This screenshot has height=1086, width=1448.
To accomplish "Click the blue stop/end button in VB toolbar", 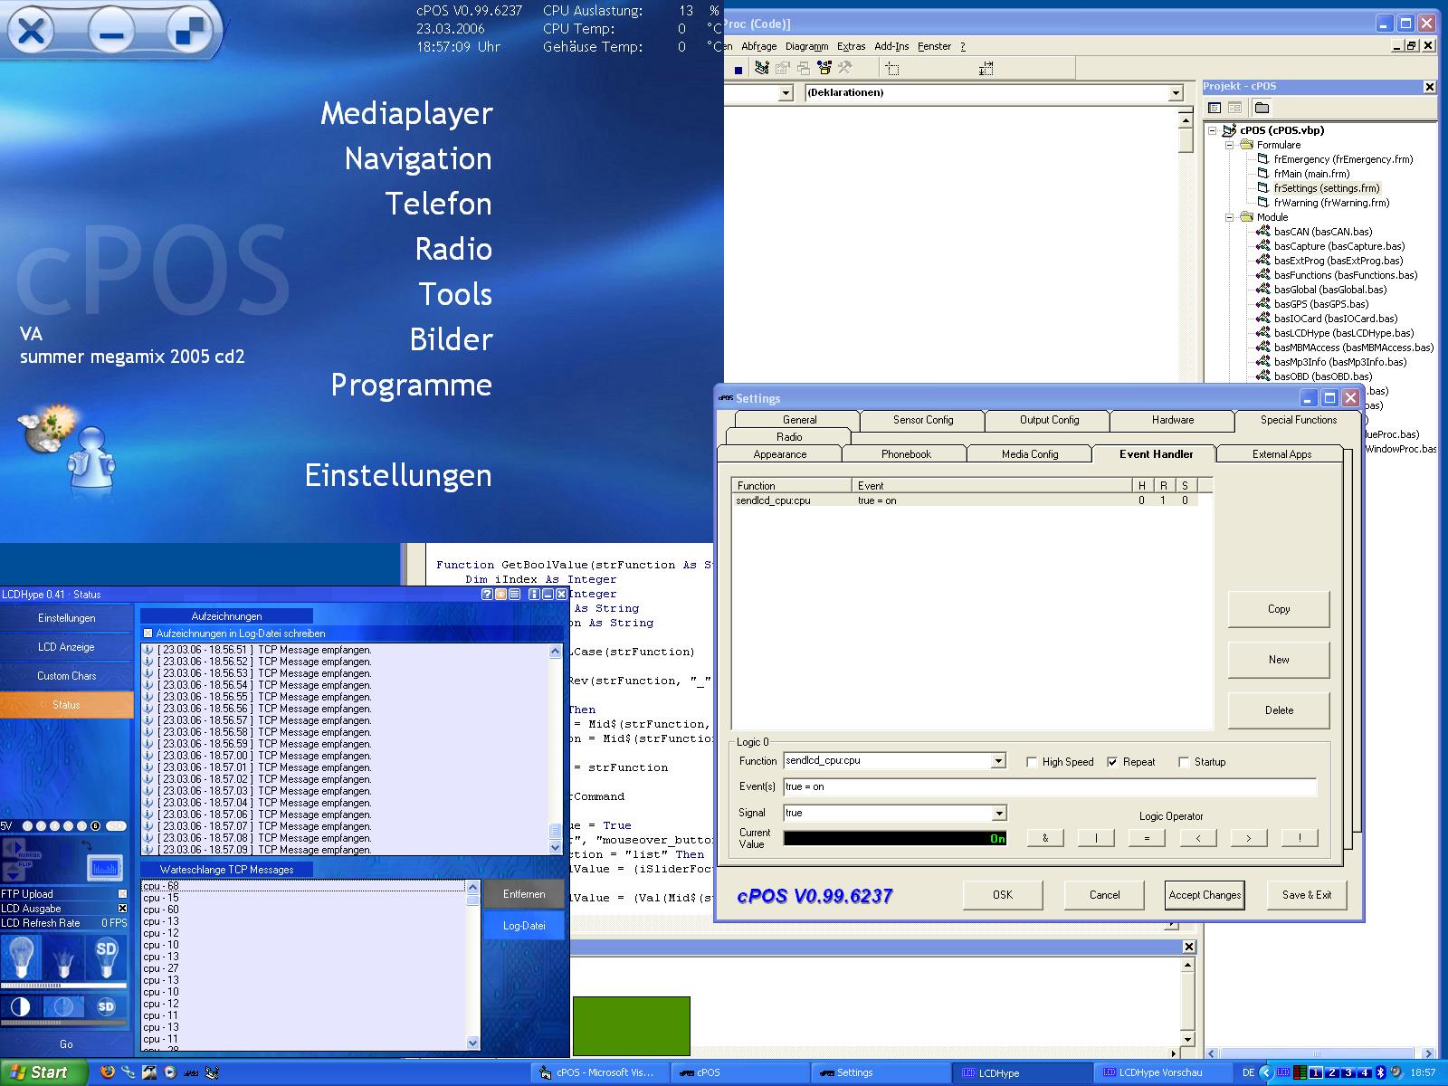I will pyautogui.click(x=738, y=71).
